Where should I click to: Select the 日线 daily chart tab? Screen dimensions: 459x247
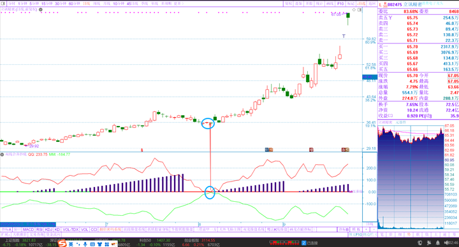86,4
